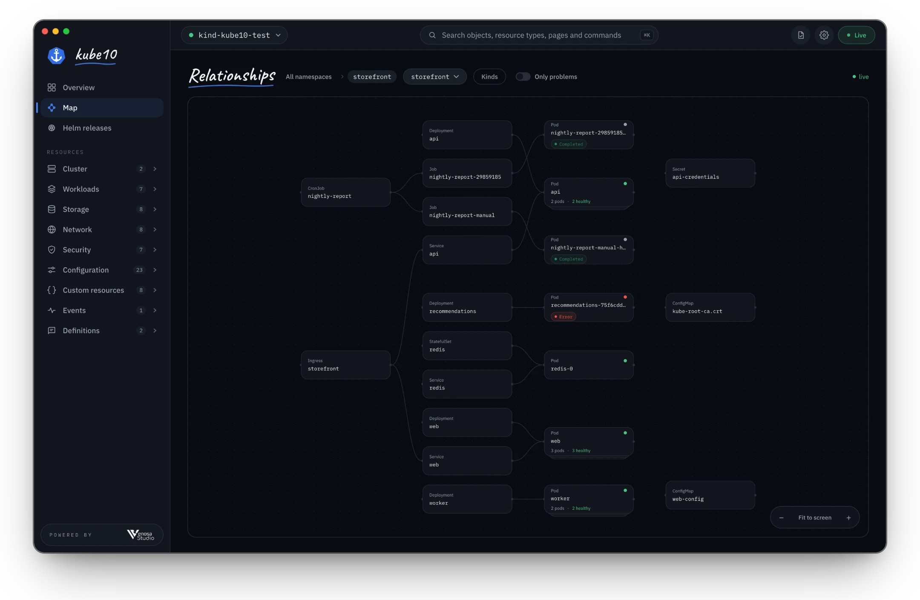Click the Custom resources braces icon
Screen dimensions: 920x600
coord(52,290)
